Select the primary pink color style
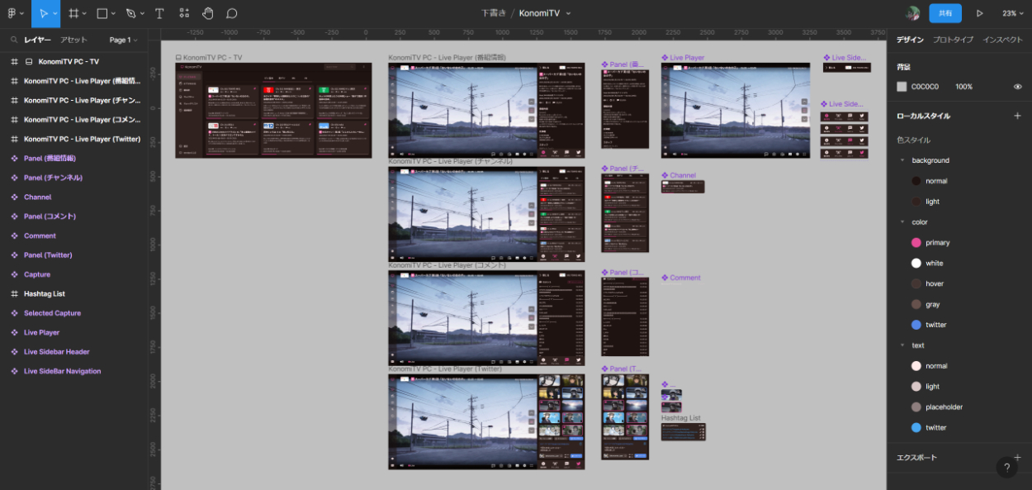This screenshot has width=1032, height=490. pos(936,243)
